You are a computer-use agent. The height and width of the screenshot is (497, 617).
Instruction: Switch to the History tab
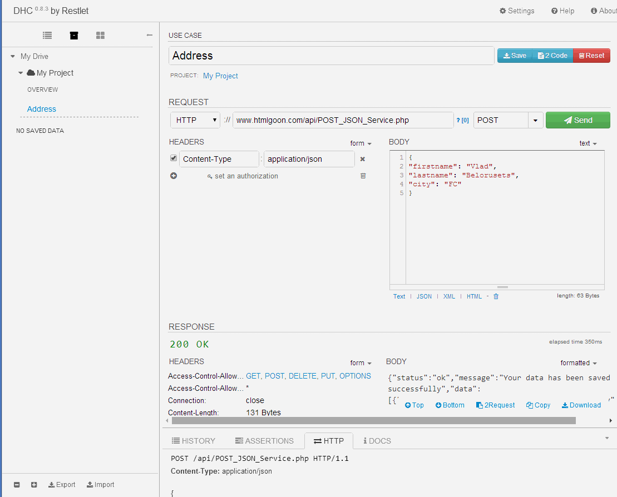point(193,441)
